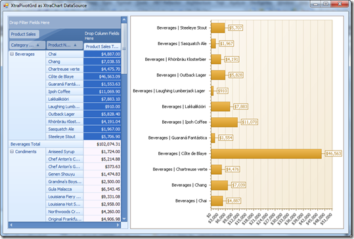Viewport: 354px width, 239px height.
Task: Select the Steeleye Stout product row
Action: [64, 137]
